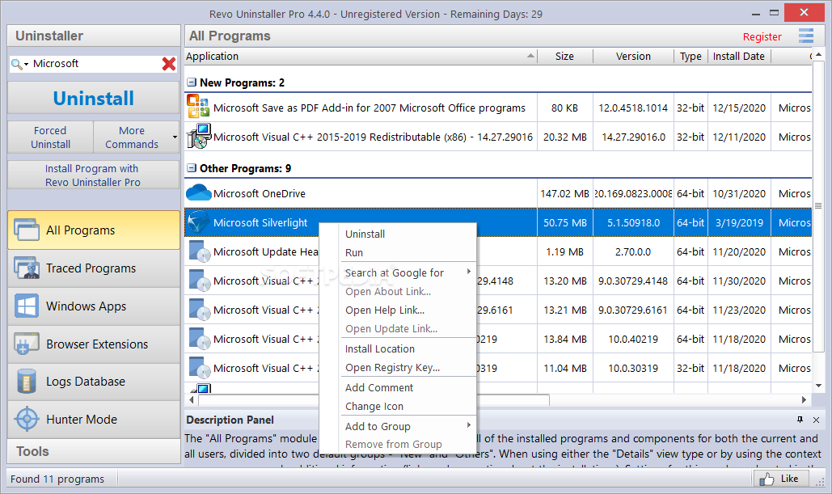The height and width of the screenshot is (494, 832).
Task: Click the Microsoft Save as PDF Add-in icon
Action: [x=198, y=106]
